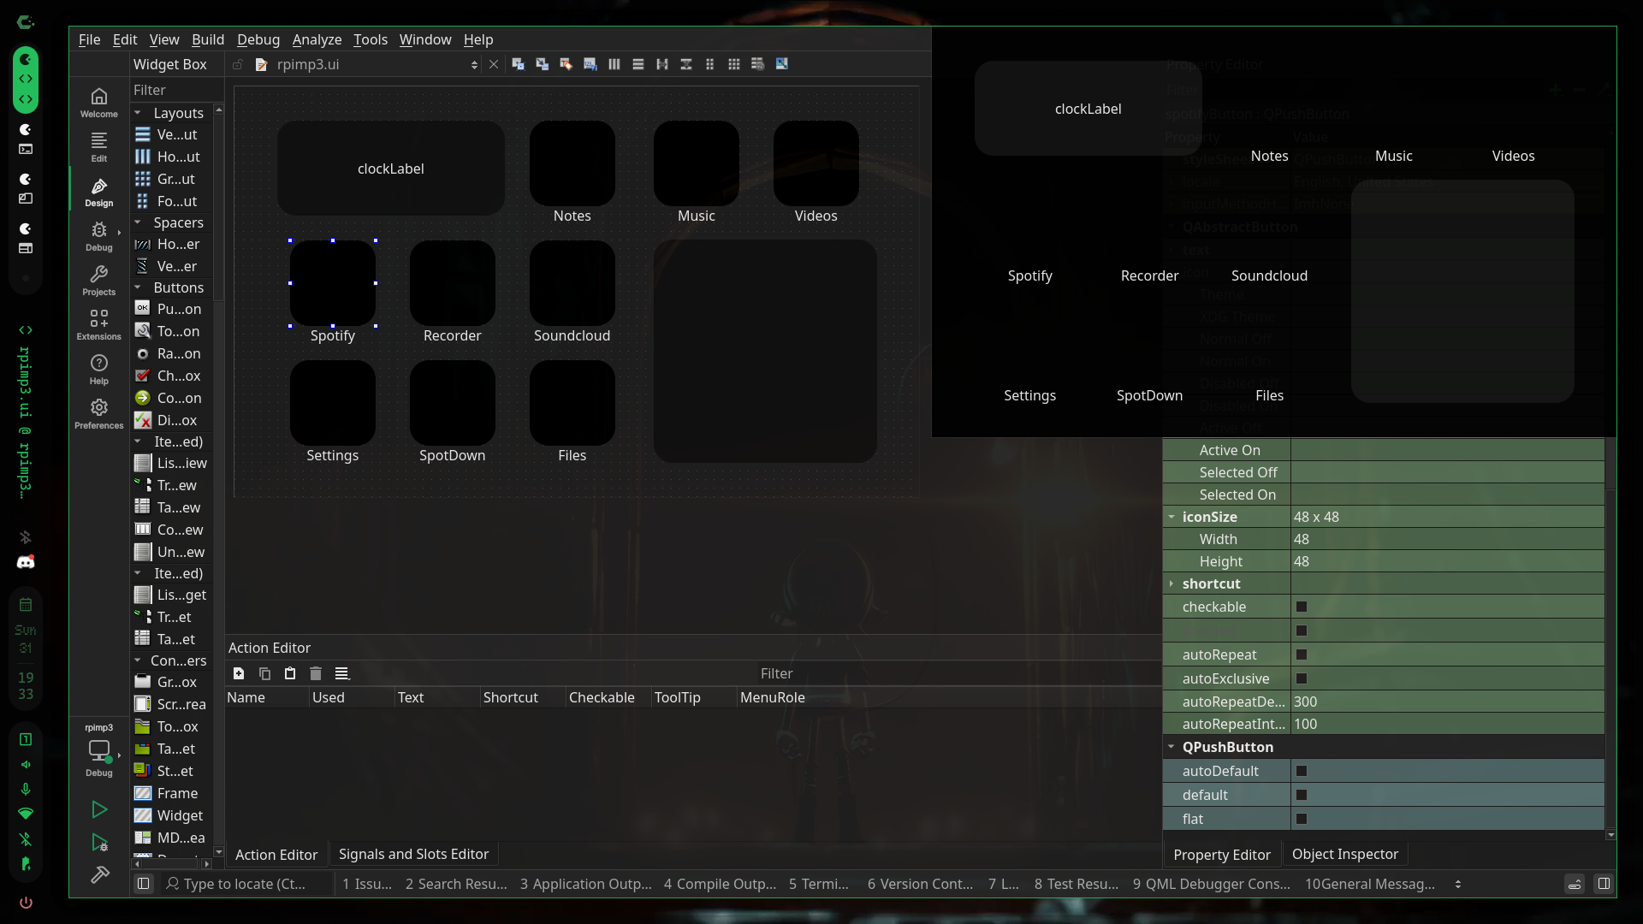Click Copy icon in Action Editor toolbar
This screenshot has width=1643, height=924.
pyautogui.click(x=264, y=673)
